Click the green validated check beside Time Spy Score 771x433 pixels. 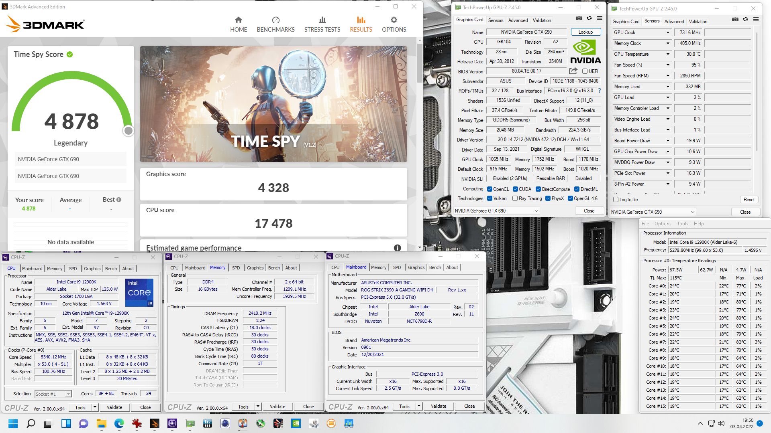point(70,55)
